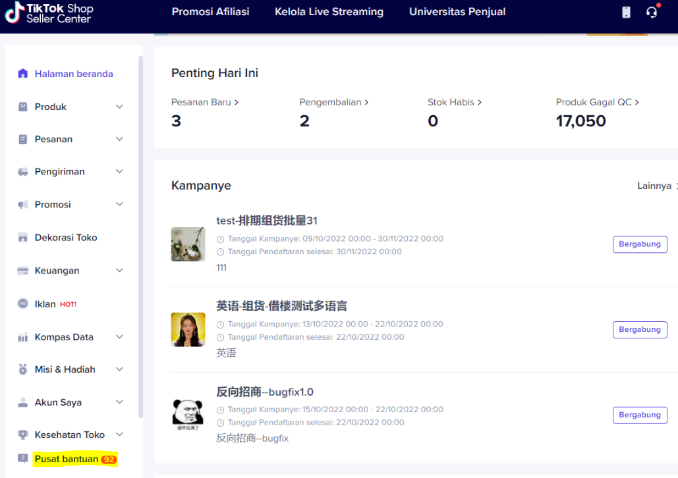678x478 pixels.
Task: Select the Halaman beranda home icon
Action: pyautogui.click(x=23, y=74)
